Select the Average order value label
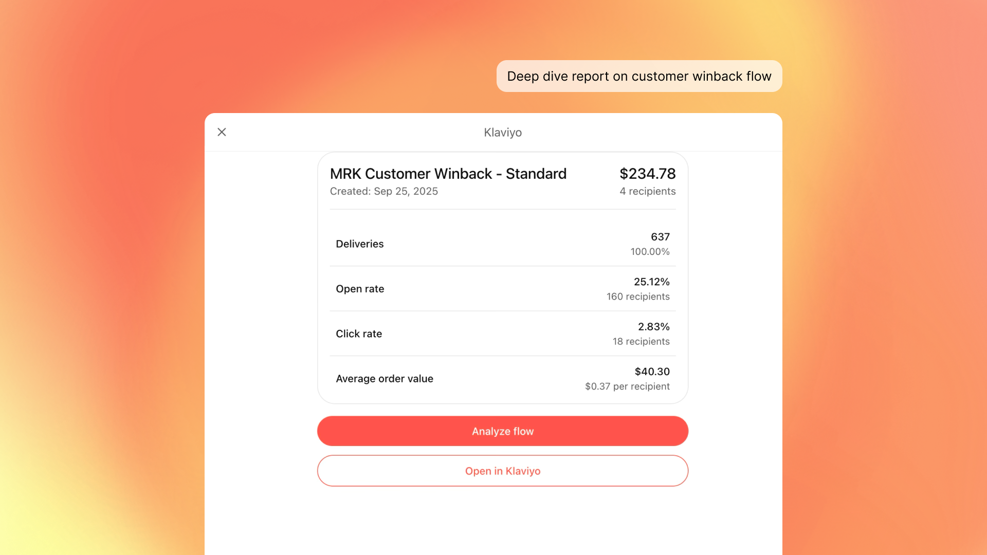 [x=384, y=379]
